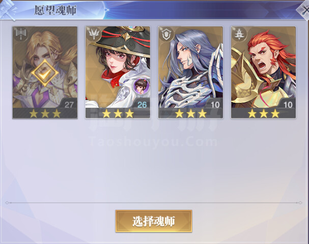
Task: Click the level 27 badge on the blonde card
Action: point(69,104)
